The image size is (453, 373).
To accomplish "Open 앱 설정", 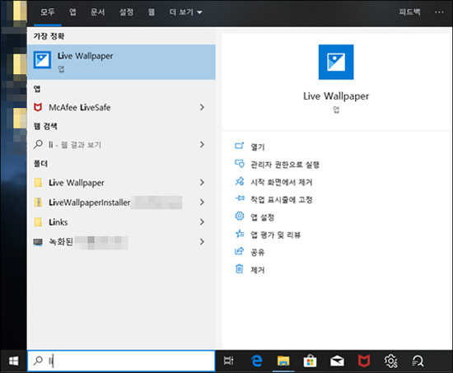I will click(262, 217).
